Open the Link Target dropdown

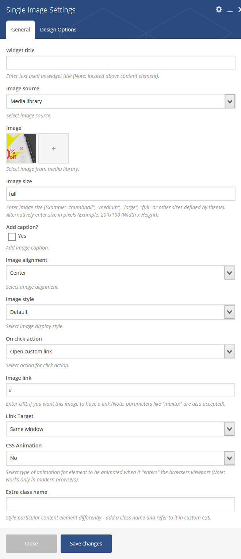(x=120, y=429)
